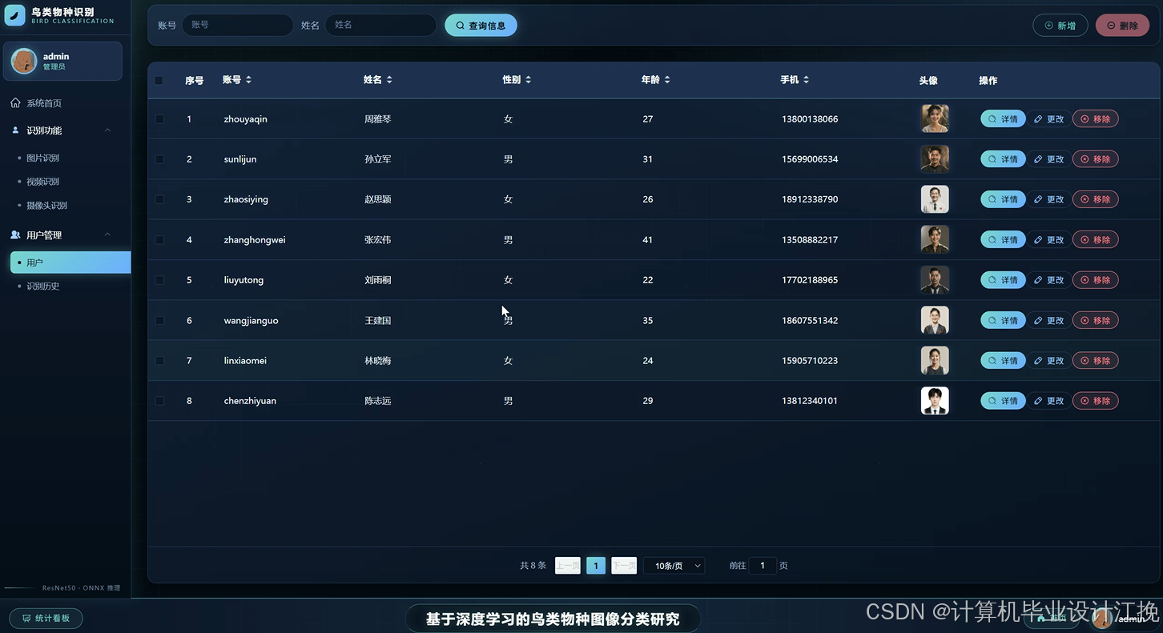The image size is (1163, 633).
Task: Select checkbox for wangjianguo row
Action: pyautogui.click(x=159, y=320)
